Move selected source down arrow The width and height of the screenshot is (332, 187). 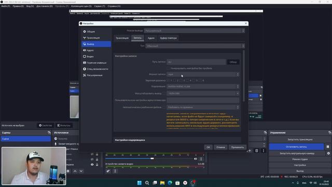tap(81, 171)
